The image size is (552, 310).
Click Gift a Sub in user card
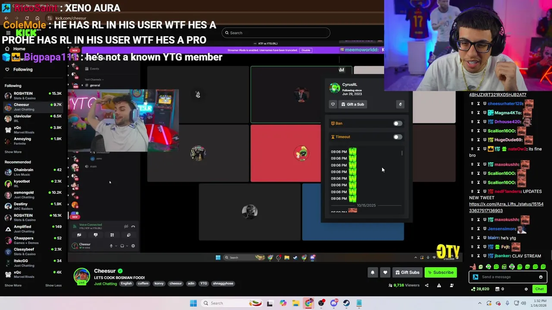(x=352, y=104)
